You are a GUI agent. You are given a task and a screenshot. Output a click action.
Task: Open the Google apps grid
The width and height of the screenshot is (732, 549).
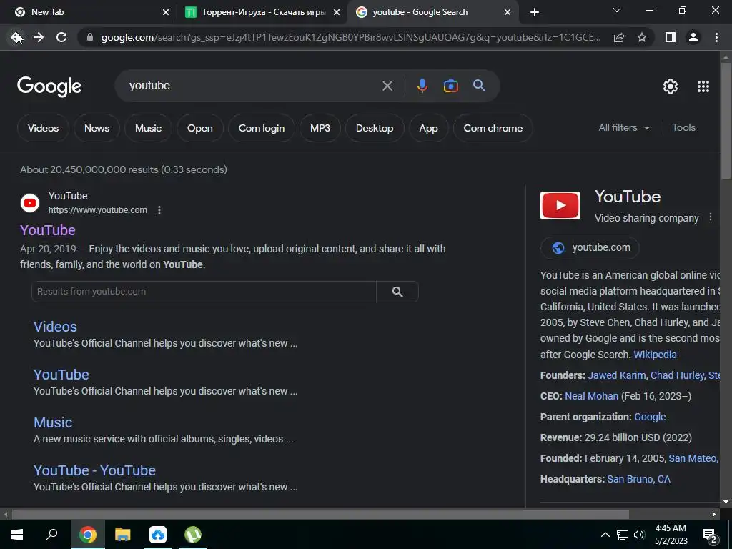pyautogui.click(x=703, y=86)
